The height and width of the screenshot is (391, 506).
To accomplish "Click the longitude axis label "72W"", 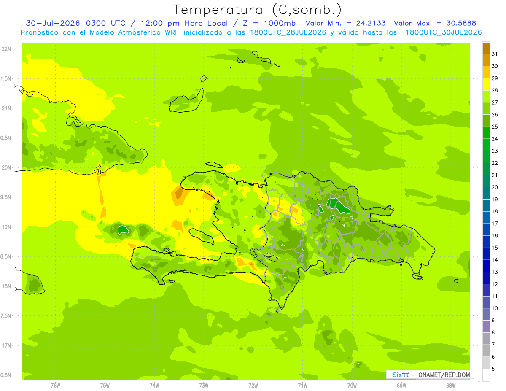I will tap(253, 386).
